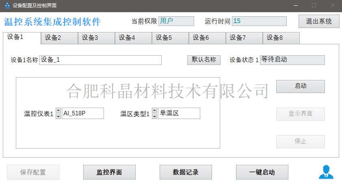Click the 温控系统集成控制软件 title text
Viewport: 342px width, 186px height.
click(x=52, y=22)
